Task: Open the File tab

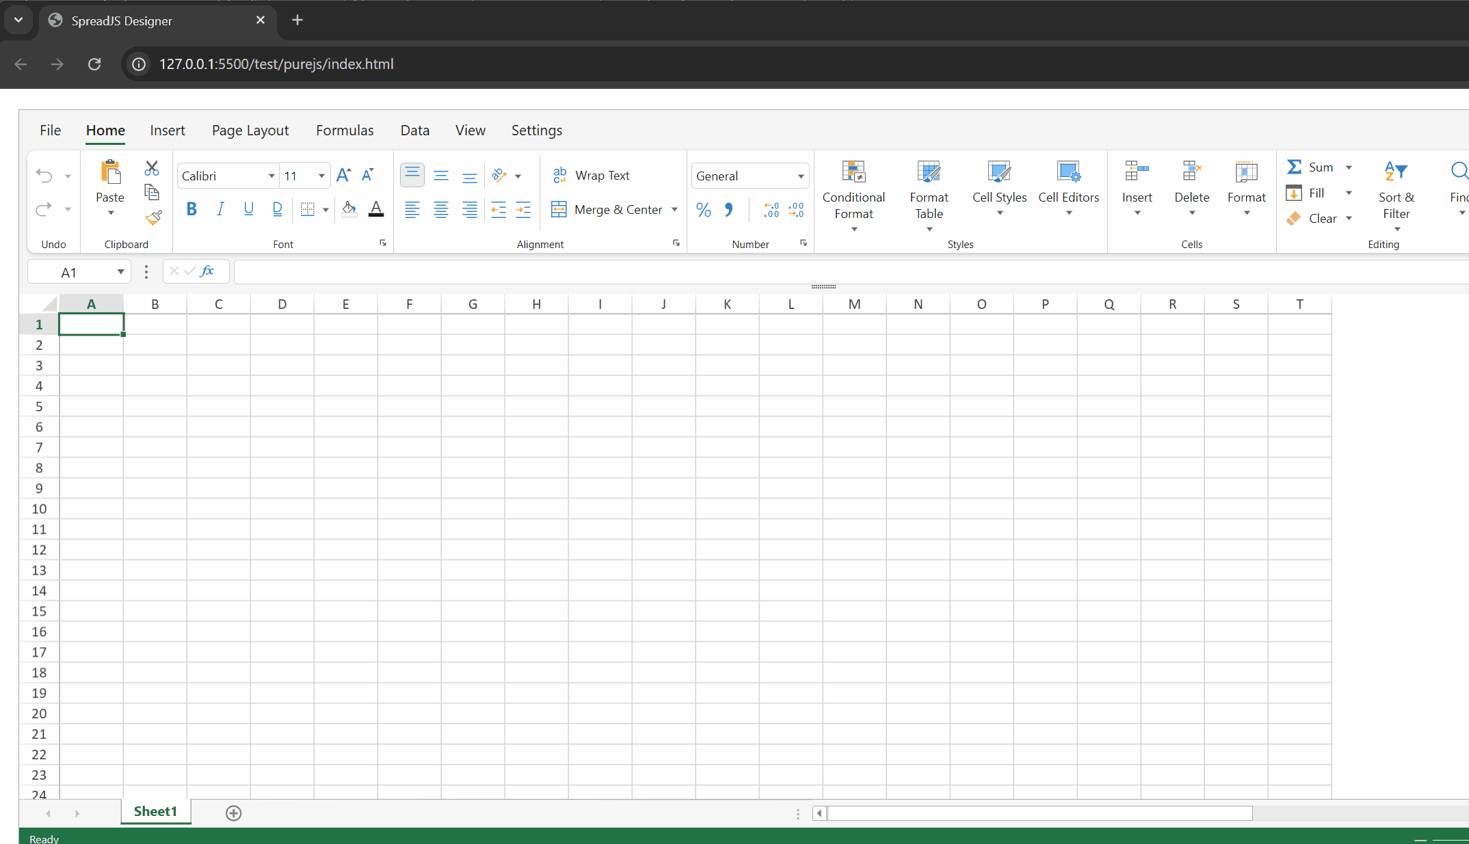Action: click(x=50, y=131)
